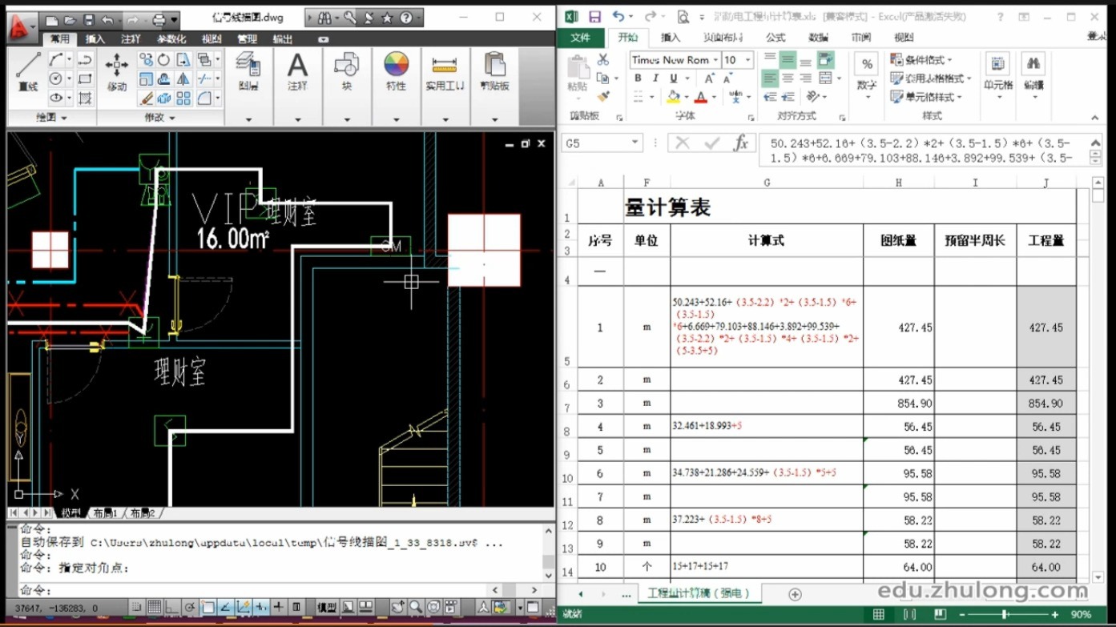Expand the Excel formula bar
The width and height of the screenshot is (1116, 627).
[1095, 143]
